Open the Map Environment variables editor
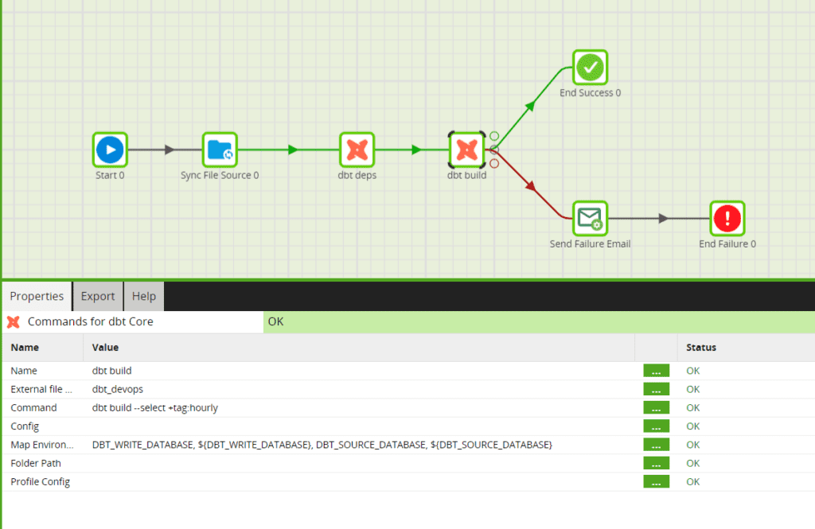The width and height of the screenshot is (815, 529). 656,445
